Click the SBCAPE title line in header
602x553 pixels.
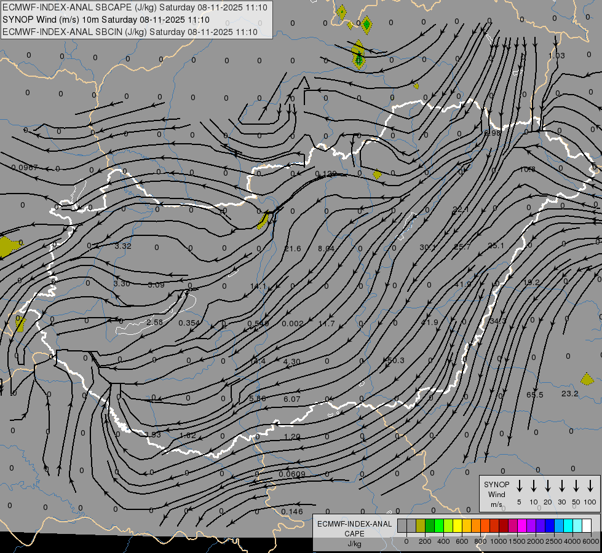(135, 7)
